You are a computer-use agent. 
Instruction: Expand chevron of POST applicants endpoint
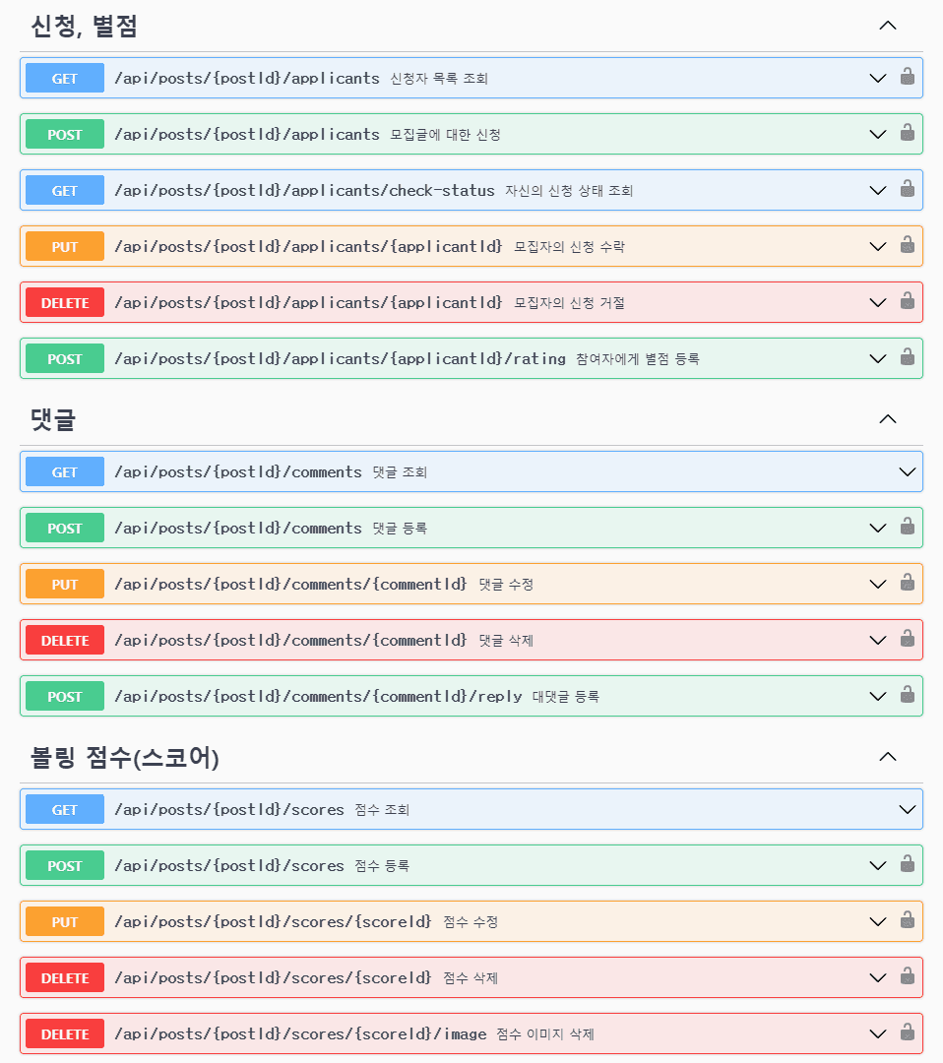878,134
